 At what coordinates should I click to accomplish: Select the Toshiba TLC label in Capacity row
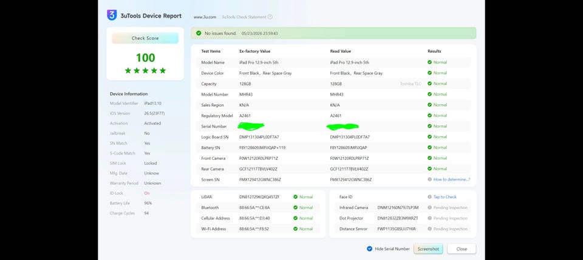[411, 84]
